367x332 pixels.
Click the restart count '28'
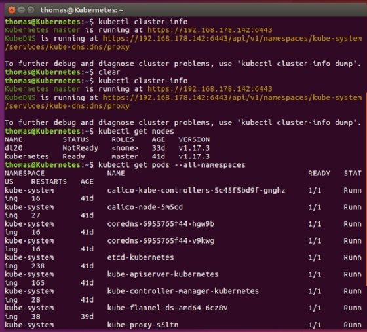[36, 299]
